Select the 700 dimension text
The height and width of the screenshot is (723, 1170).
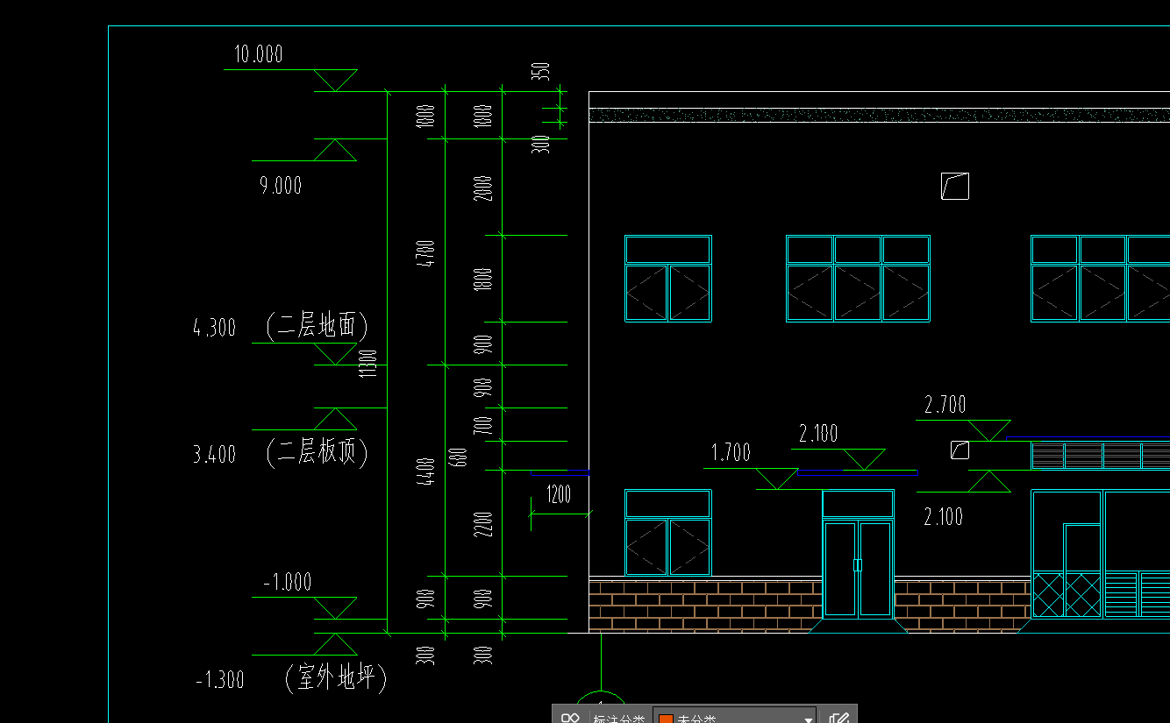[483, 427]
